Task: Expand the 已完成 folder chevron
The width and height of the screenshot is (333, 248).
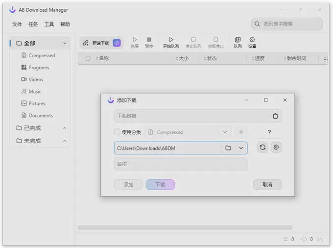Action: [65, 128]
